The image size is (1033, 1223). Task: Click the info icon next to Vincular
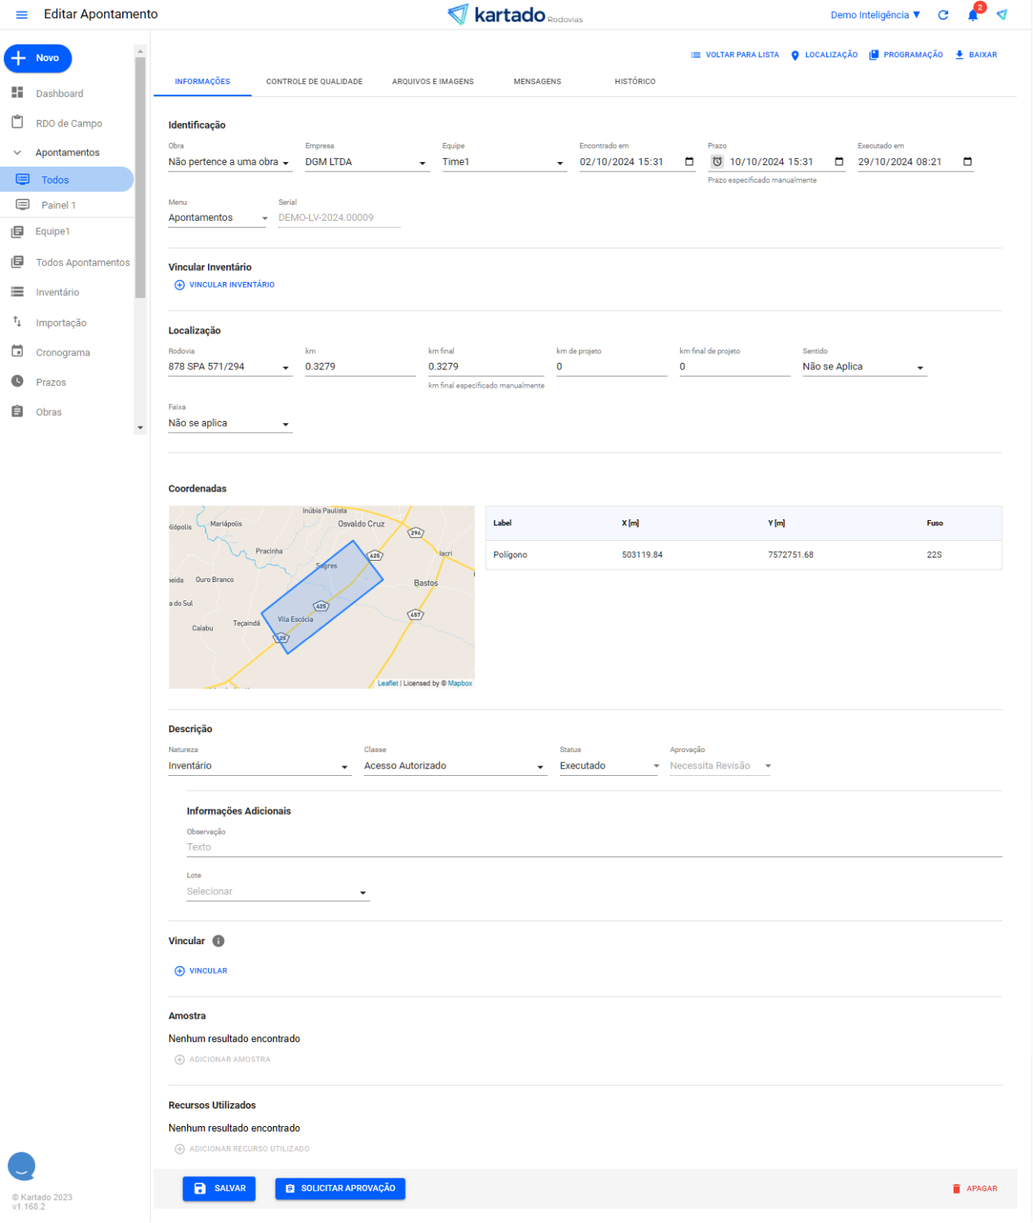click(218, 941)
